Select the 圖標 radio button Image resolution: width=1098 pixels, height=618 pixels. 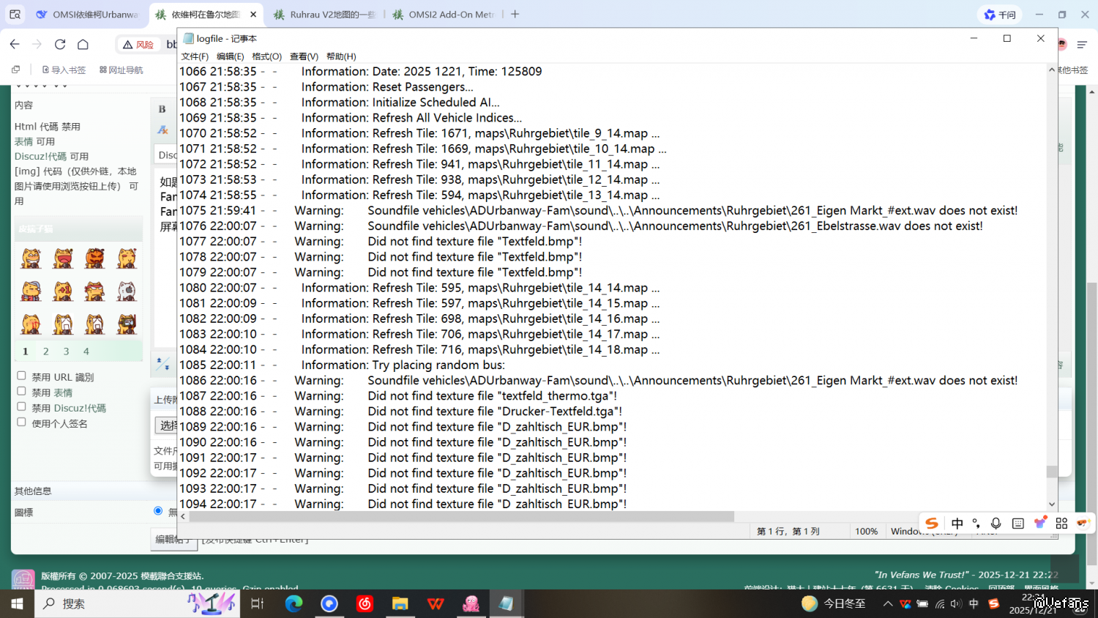[x=158, y=510]
